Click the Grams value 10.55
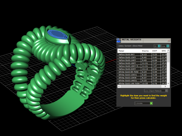Screen dimensions: 182x136 [x=145, y=83]
